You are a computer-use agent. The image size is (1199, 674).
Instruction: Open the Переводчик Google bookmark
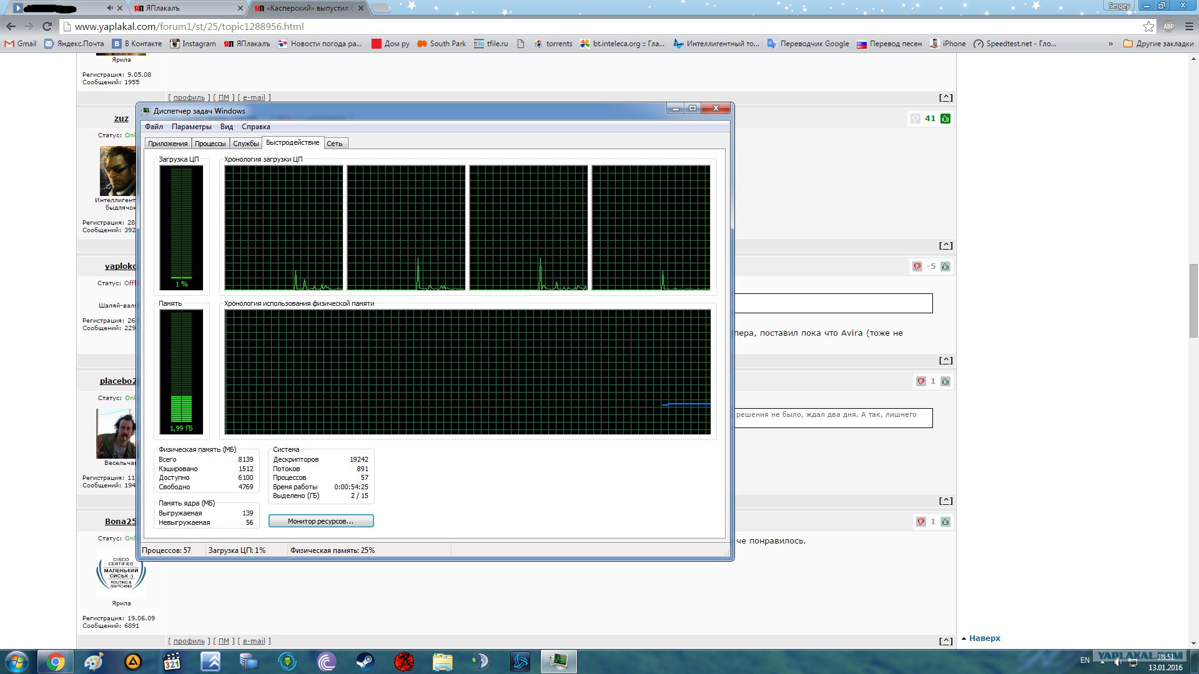point(808,44)
